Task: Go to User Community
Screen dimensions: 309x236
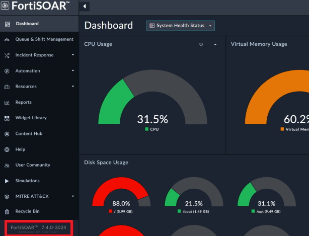Action: (x=39, y=165)
